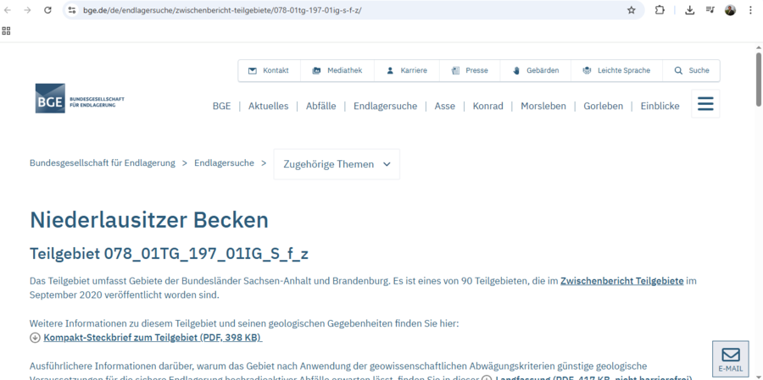
Task: Bookmark this page with star icon
Action: (631, 10)
